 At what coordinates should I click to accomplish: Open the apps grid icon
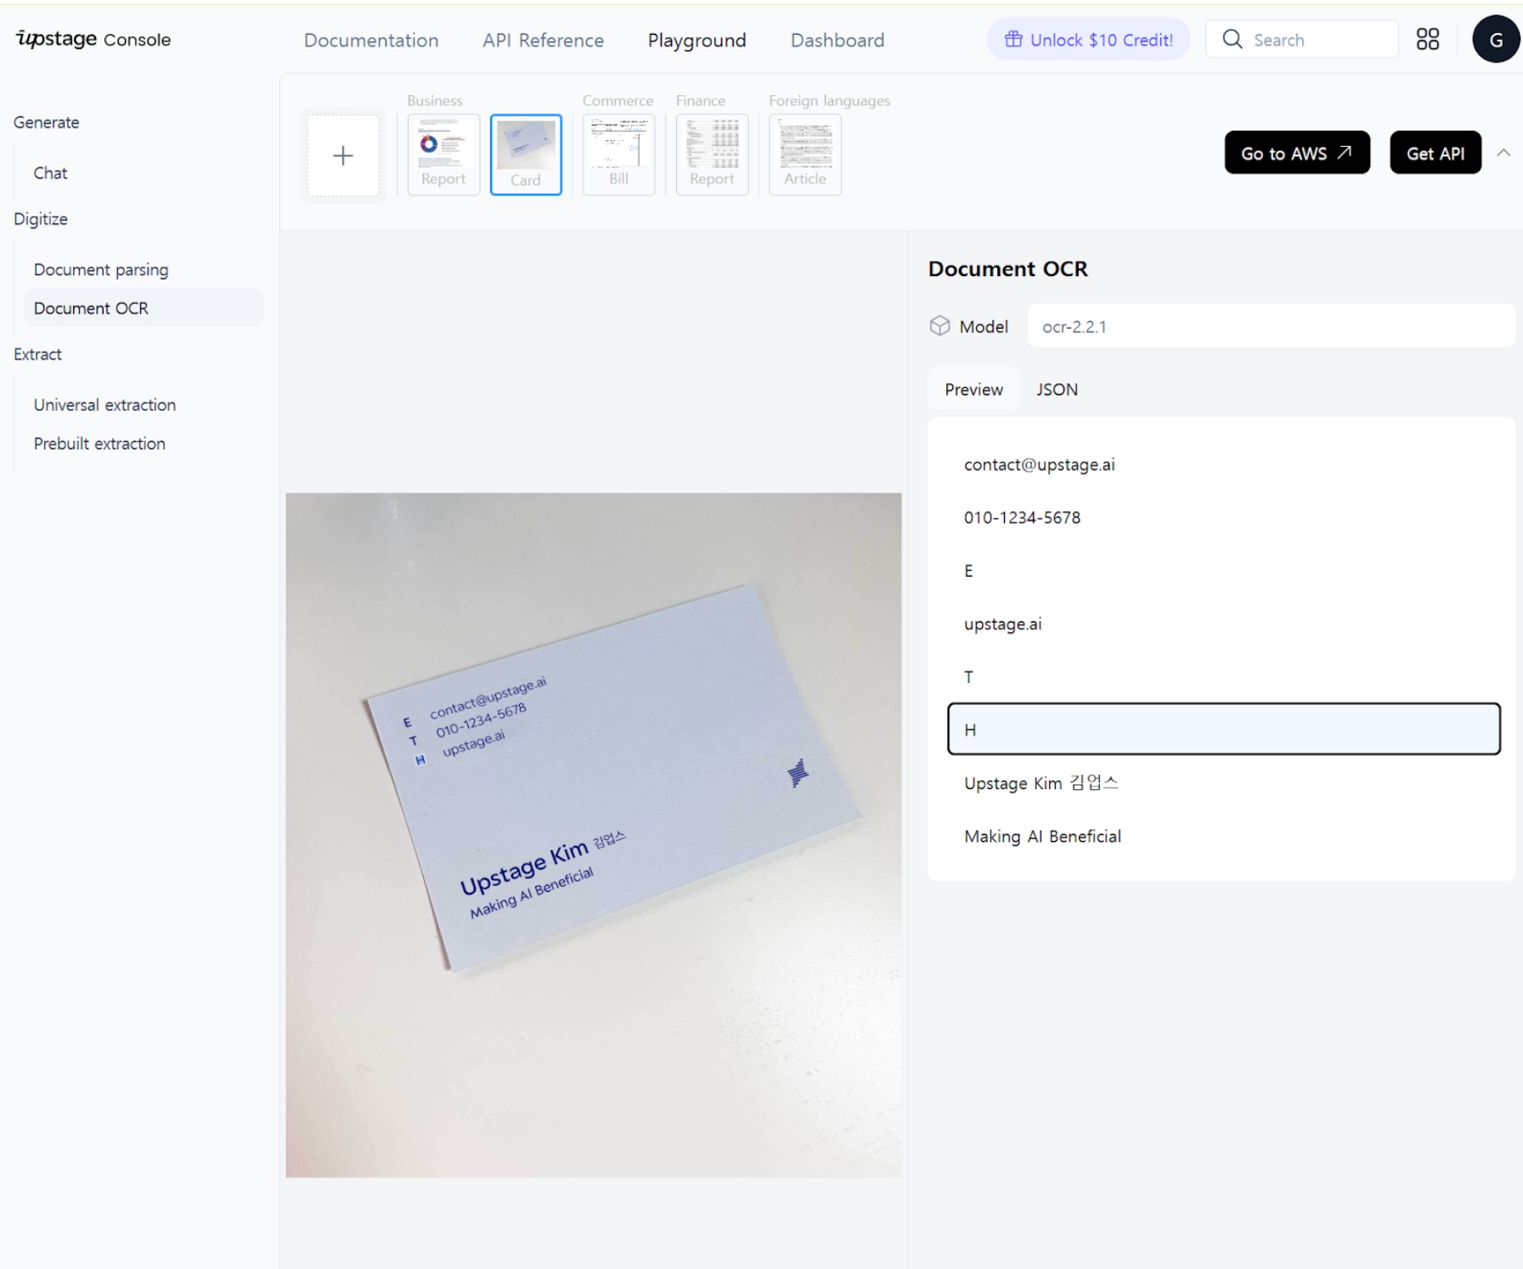point(1428,39)
